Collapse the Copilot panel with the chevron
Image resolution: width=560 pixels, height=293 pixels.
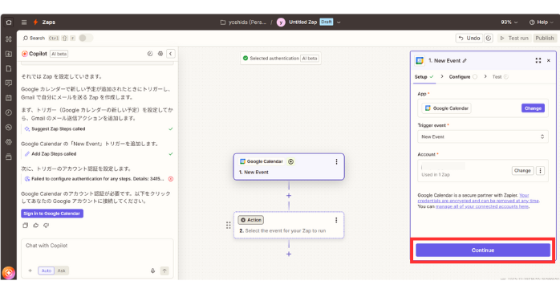(171, 54)
